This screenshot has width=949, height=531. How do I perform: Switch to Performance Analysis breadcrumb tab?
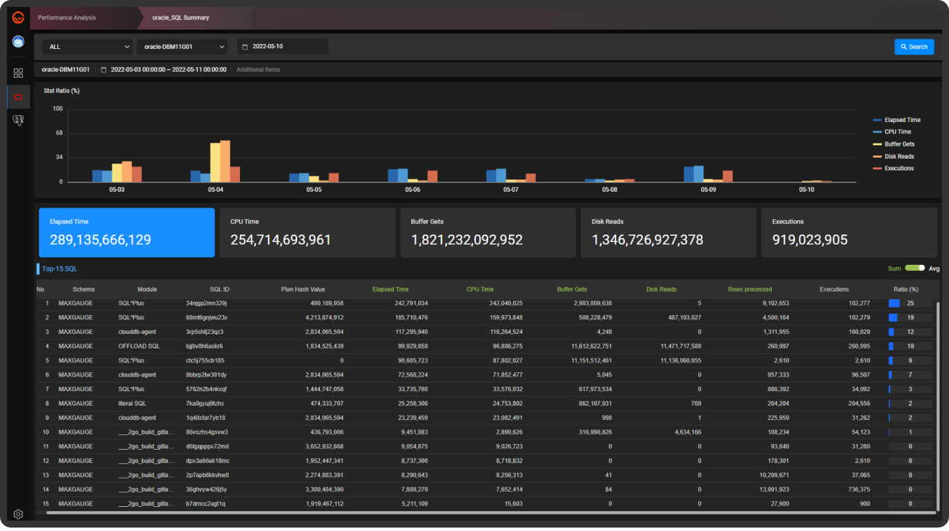pyautogui.click(x=67, y=18)
